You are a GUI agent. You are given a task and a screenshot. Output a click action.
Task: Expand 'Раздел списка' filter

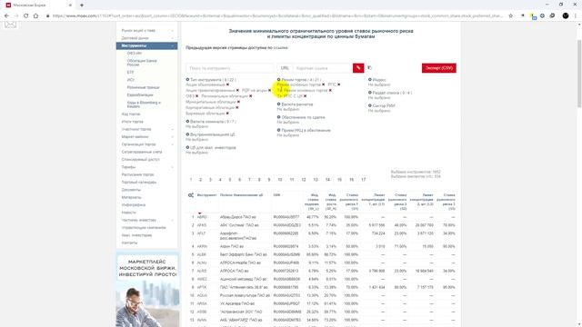point(370,93)
